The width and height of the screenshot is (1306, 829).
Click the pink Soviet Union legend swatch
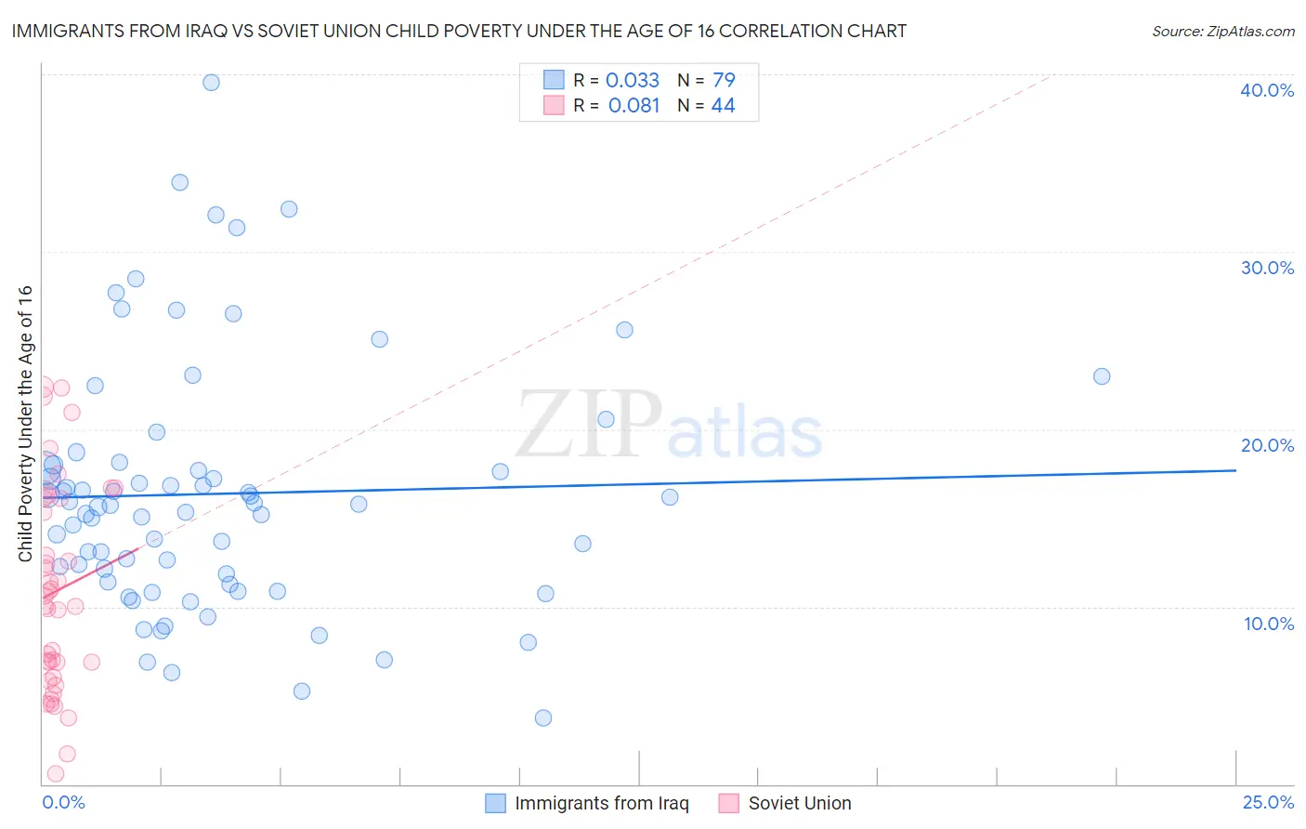pos(729,803)
